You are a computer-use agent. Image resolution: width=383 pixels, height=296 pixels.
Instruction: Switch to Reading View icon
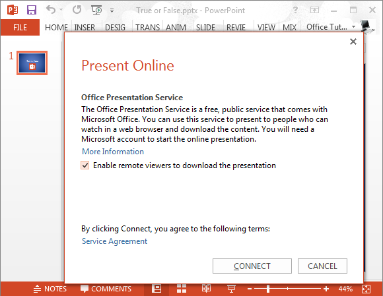point(206,289)
